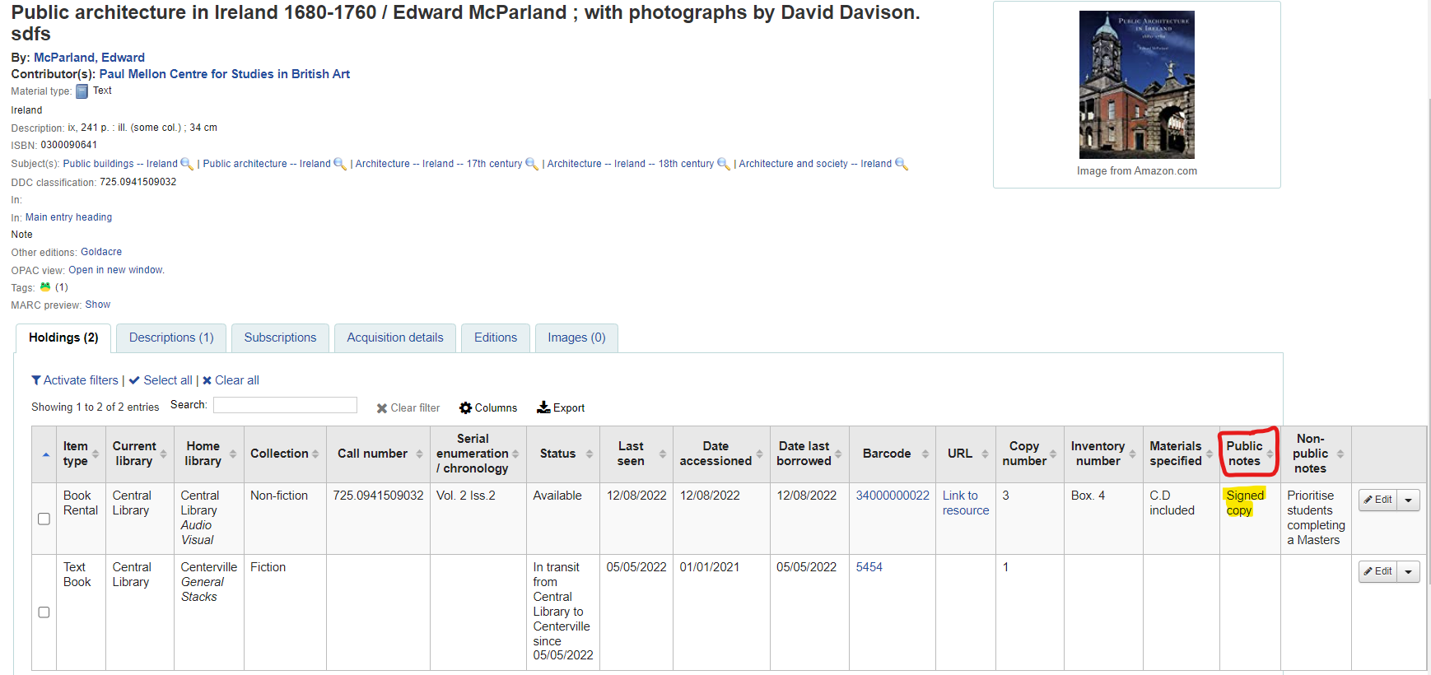1431x675 pixels.
Task: Sort by Materials specified column arrows
Action: [1210, 454]
